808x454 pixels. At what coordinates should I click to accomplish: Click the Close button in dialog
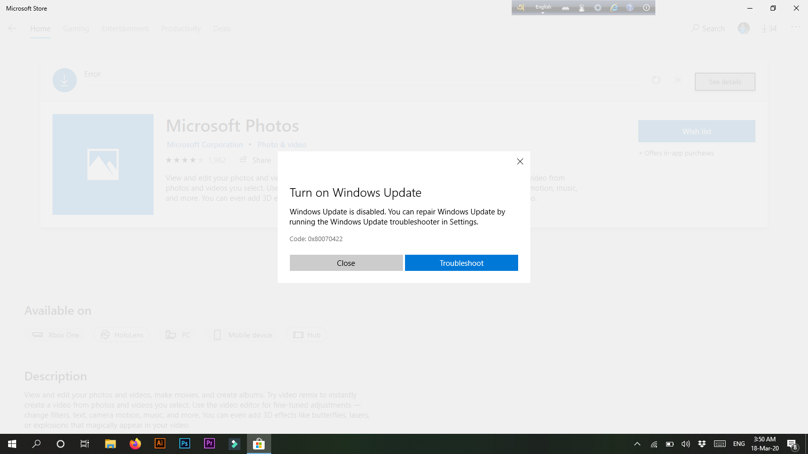coord(346,263)
